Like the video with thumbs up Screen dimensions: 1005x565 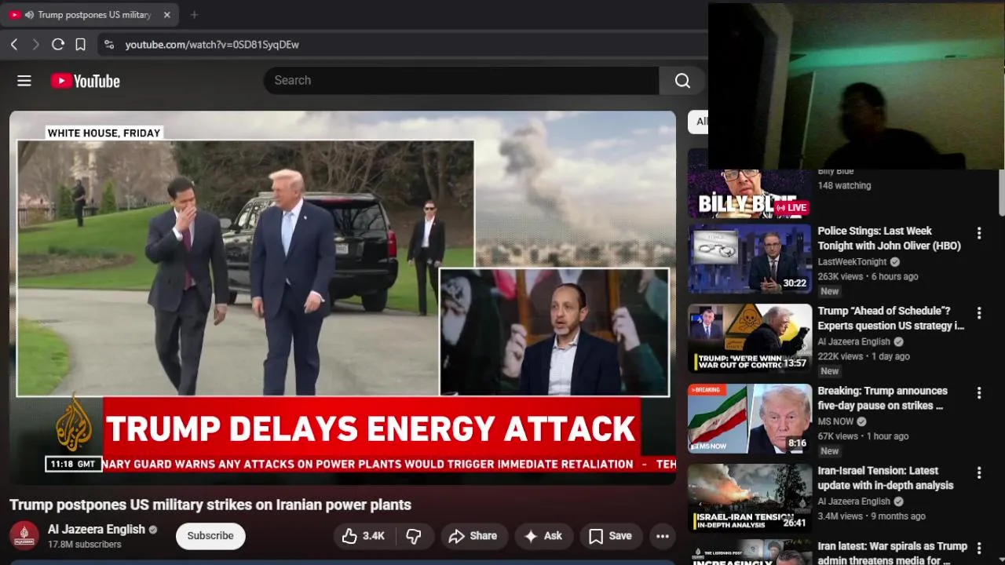[363, 536]
